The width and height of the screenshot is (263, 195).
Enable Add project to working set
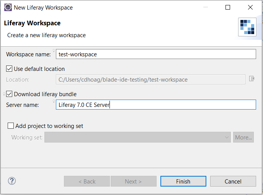(11, 126)
